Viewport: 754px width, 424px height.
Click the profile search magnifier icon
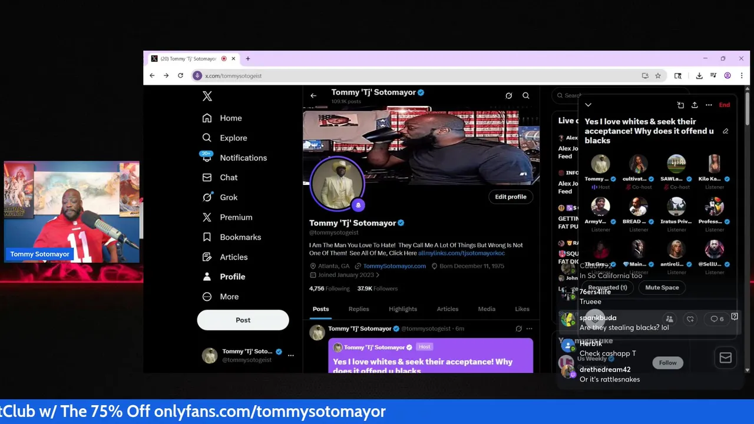526,95
